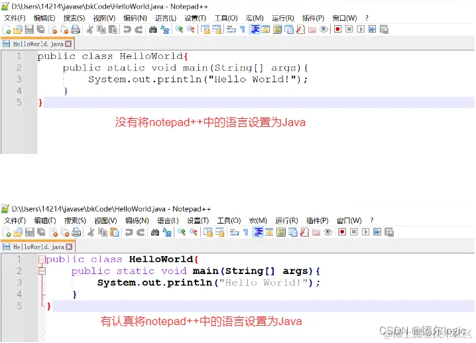Click Play macro icon in the top window toolbar
The image size is (476, 343).
point(361,29)
